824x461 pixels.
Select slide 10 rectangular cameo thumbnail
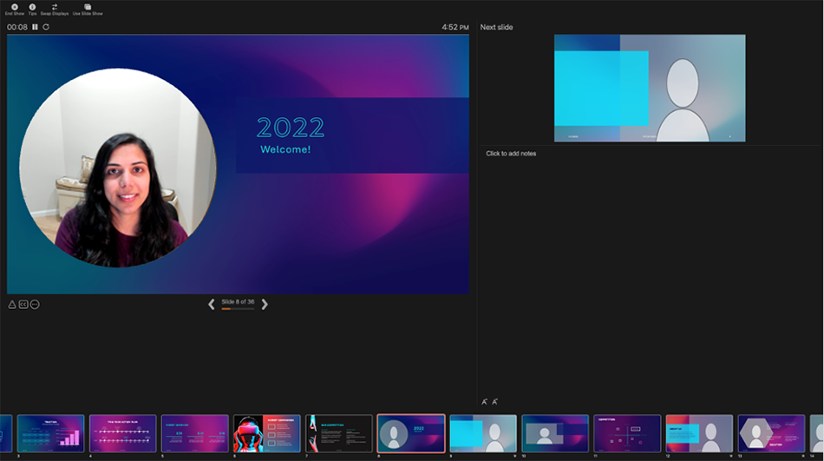(x=555, y=433)
